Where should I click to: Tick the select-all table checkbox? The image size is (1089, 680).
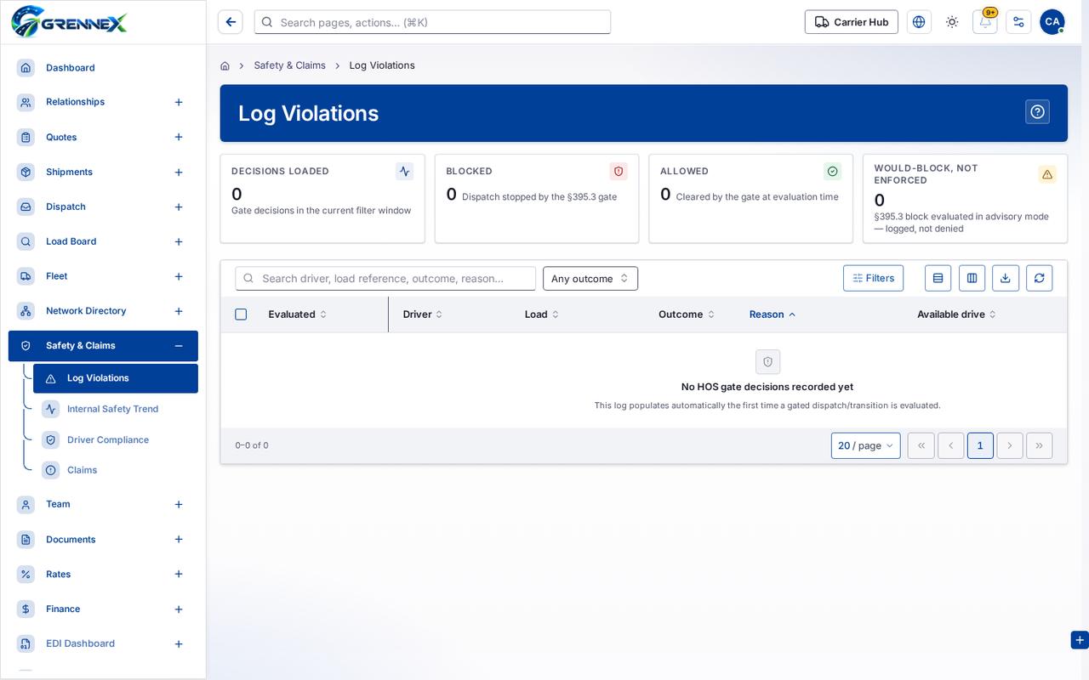pyautogui.click(x=241, y=314)
